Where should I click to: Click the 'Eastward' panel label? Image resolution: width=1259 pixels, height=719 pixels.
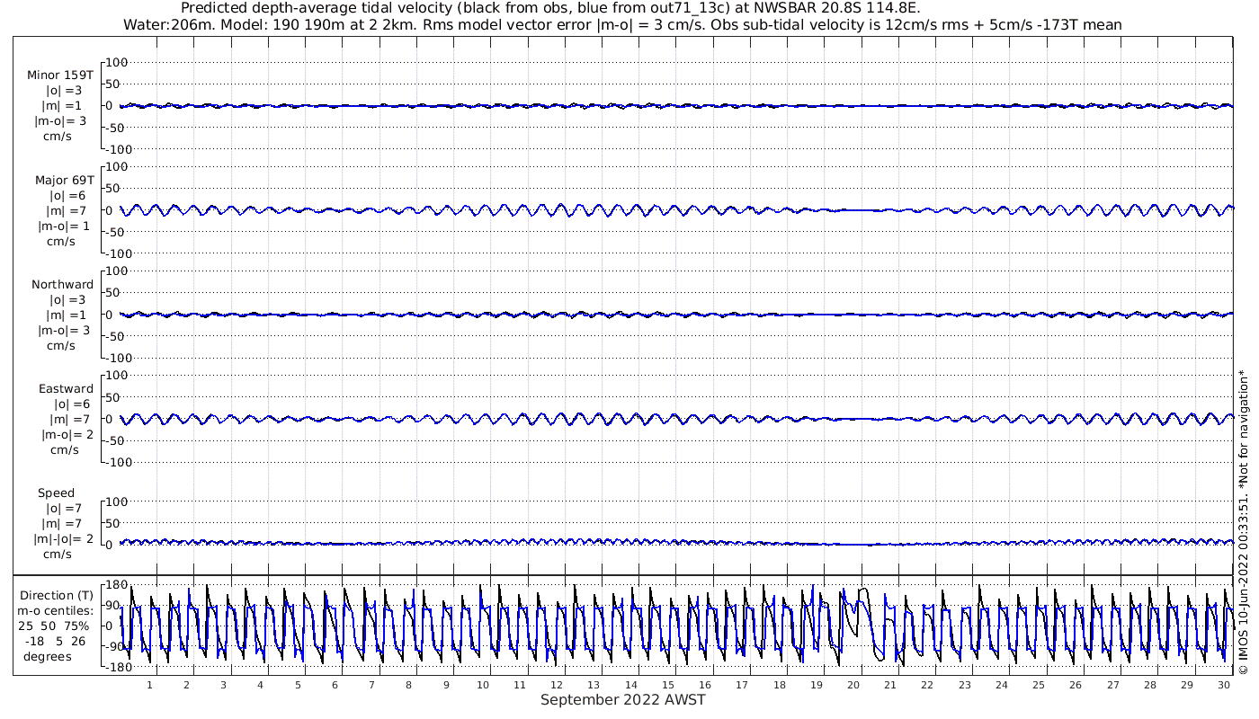(66, 388)
